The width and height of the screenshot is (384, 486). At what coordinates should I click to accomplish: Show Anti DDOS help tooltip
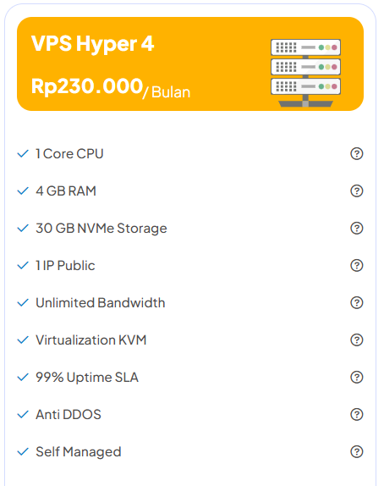pyautogui.click(x=356, y=414)
